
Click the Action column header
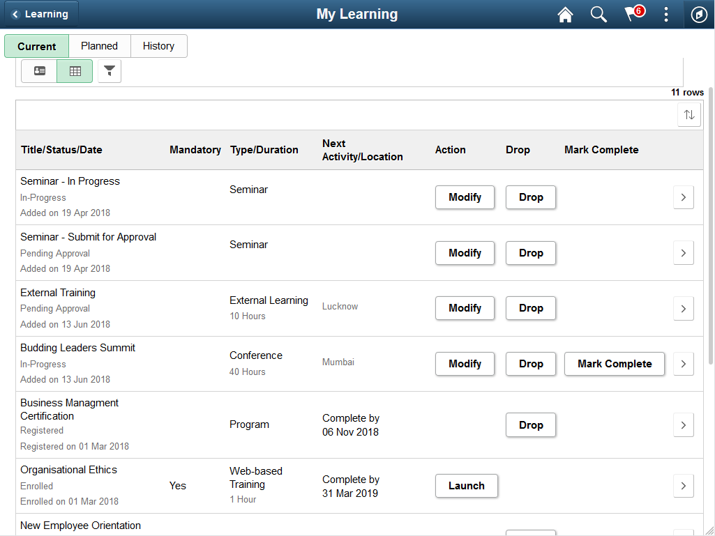[451, 150]
